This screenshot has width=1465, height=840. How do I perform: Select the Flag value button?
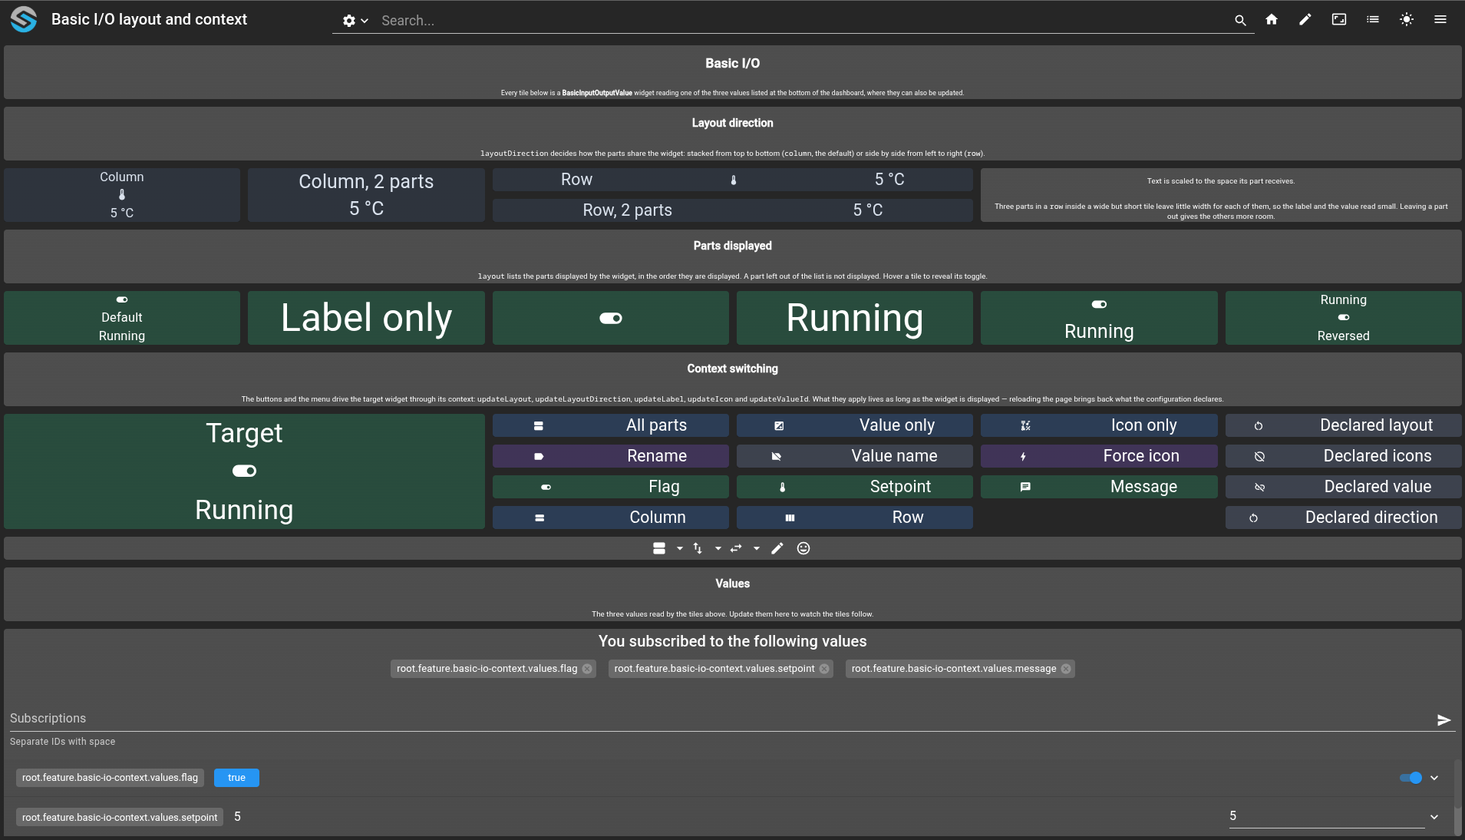610,487
